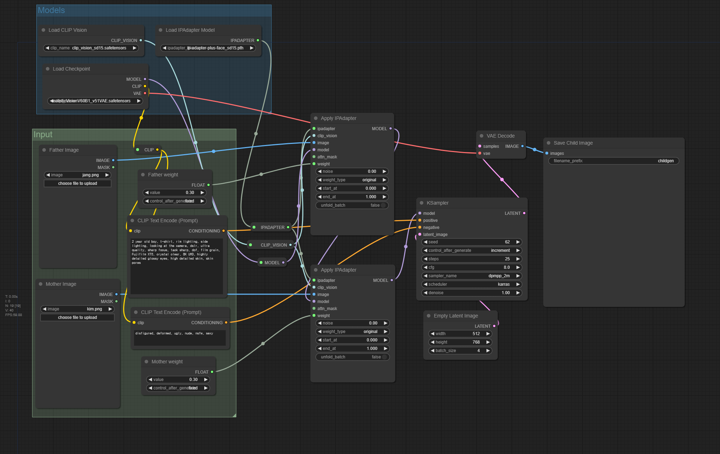
Task: Click the VAE Decode node collapse dot
Action: tap(482, 136)
